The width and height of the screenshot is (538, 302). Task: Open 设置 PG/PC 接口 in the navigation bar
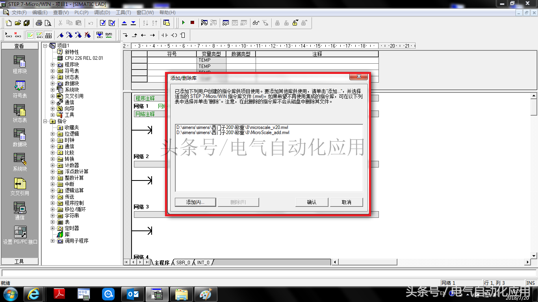pyautogui.click(x=20, y=236)
